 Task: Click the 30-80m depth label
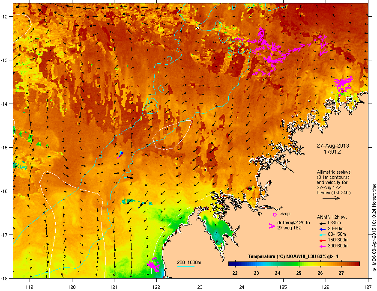click(x=335, y=229)
